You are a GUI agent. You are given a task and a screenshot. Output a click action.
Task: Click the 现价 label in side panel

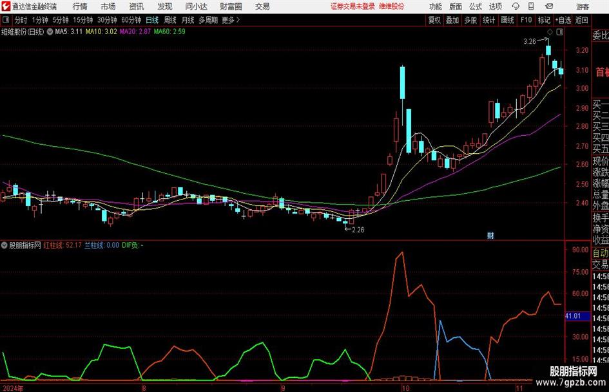coord(601,160)
